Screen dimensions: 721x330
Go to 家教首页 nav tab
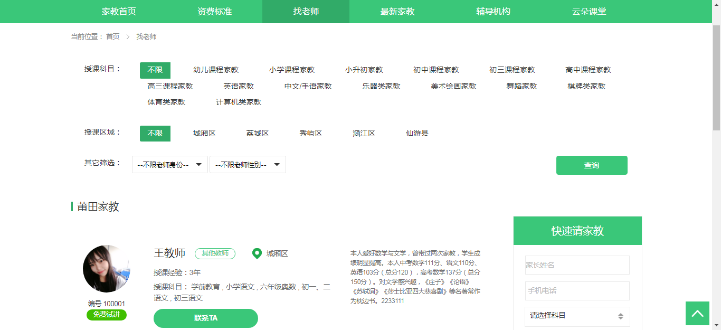[x=119, y=12]
